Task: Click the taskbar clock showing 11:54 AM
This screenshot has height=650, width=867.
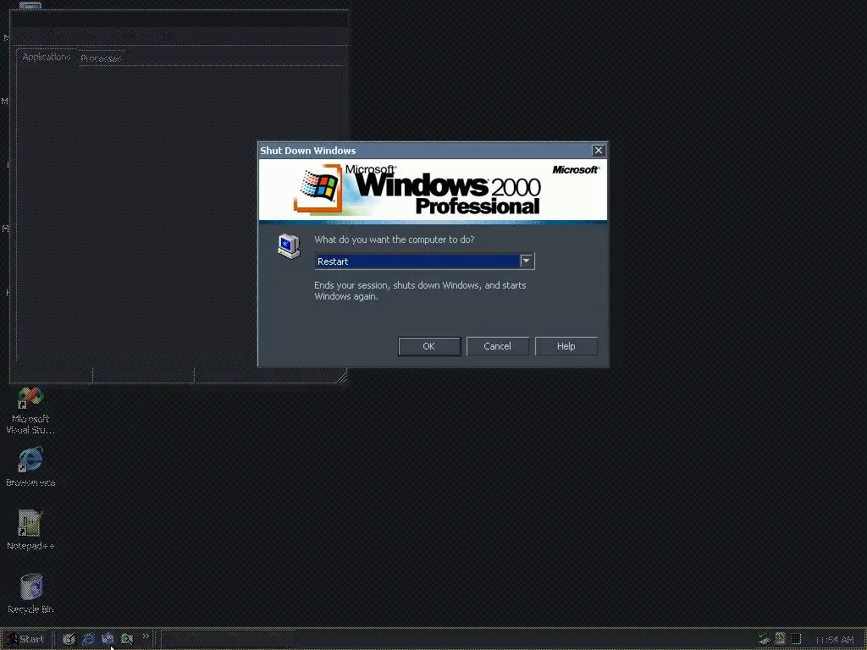Action: point(835,640)
